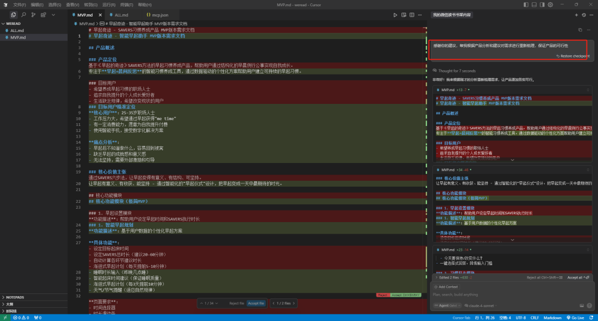
Task: Open Cursor settings gear icon
Action: pos(550,4)
